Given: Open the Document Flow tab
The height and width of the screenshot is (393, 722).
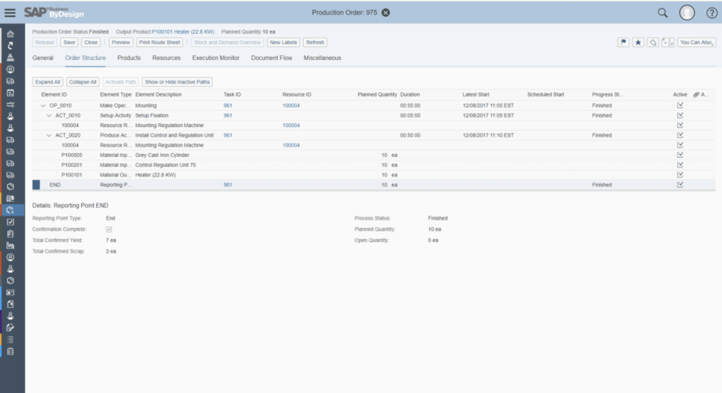Looking at the screenshot, I should (x=271, y=58).
